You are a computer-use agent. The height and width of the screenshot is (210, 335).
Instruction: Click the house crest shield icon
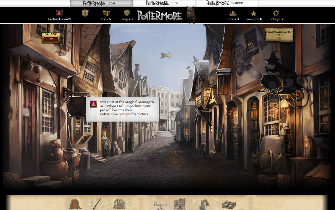coord(85,13)
